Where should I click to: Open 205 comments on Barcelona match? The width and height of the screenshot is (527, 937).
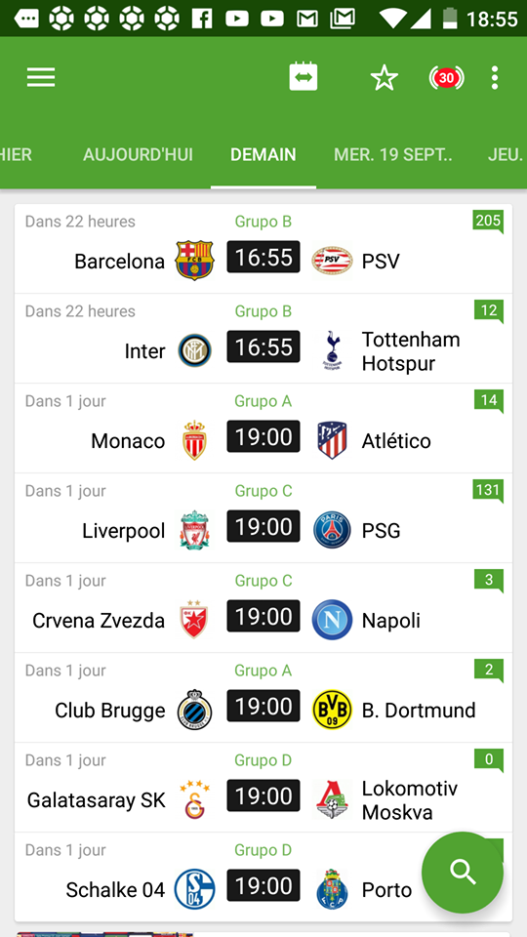[x=488, y=222]
